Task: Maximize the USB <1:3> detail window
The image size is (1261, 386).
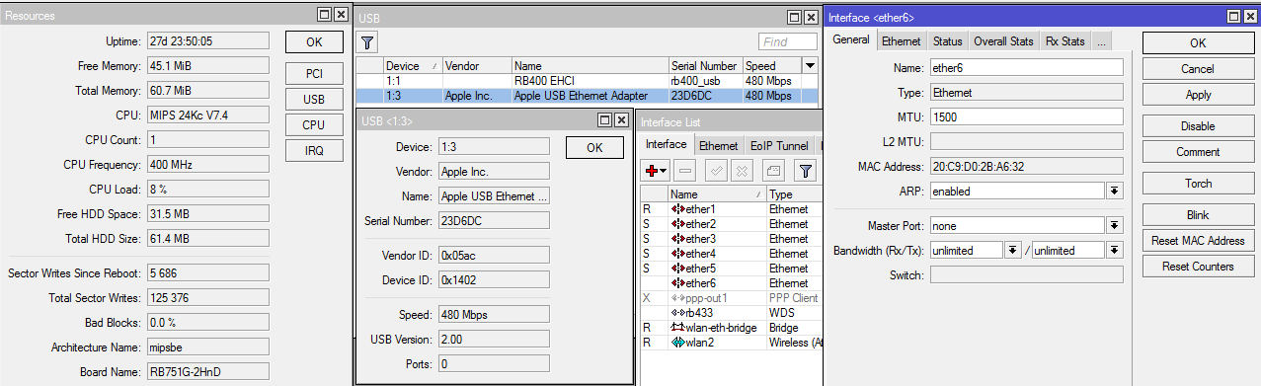Action: click(x=604, y=119)
